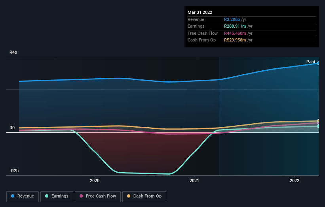This screenshot has height=207, width=325.
Task: Click the -R2b y-axis label
Action: [x=14, y=171]
